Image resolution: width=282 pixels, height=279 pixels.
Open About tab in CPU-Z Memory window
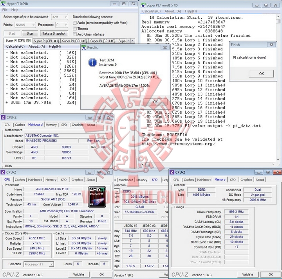tap(260, 180)
